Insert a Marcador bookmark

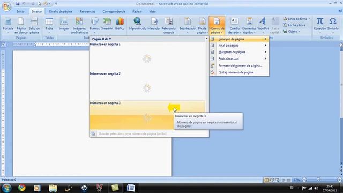coord(154,24)
